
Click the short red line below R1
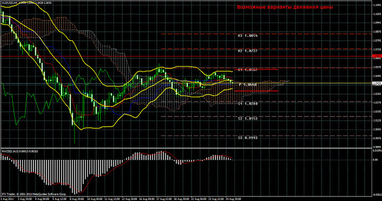point(255,69)
